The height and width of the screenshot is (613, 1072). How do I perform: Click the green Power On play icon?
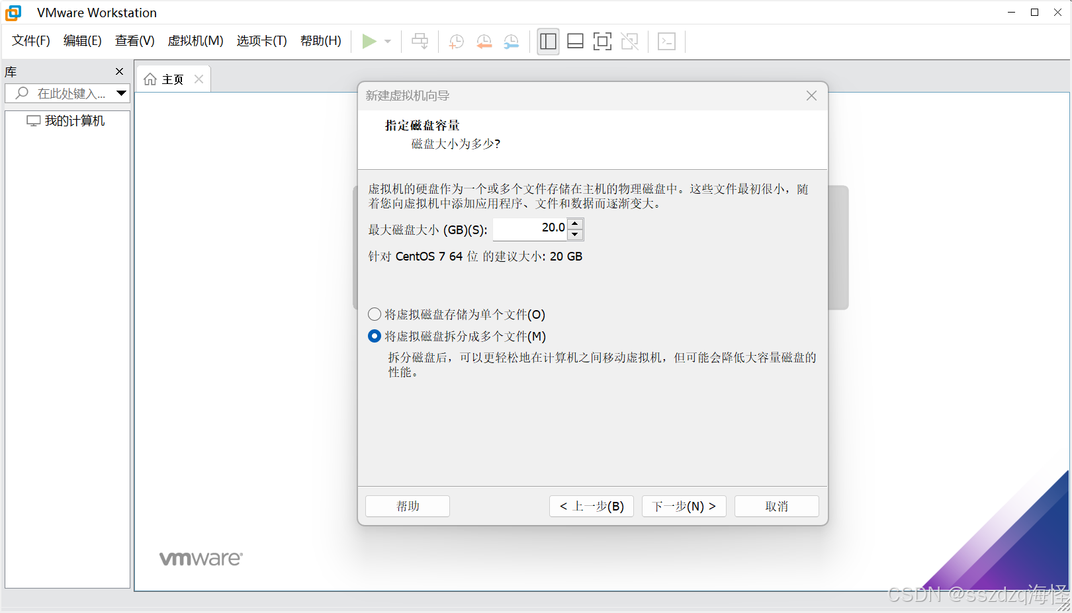pyautogui.click(x=369, y=42)
